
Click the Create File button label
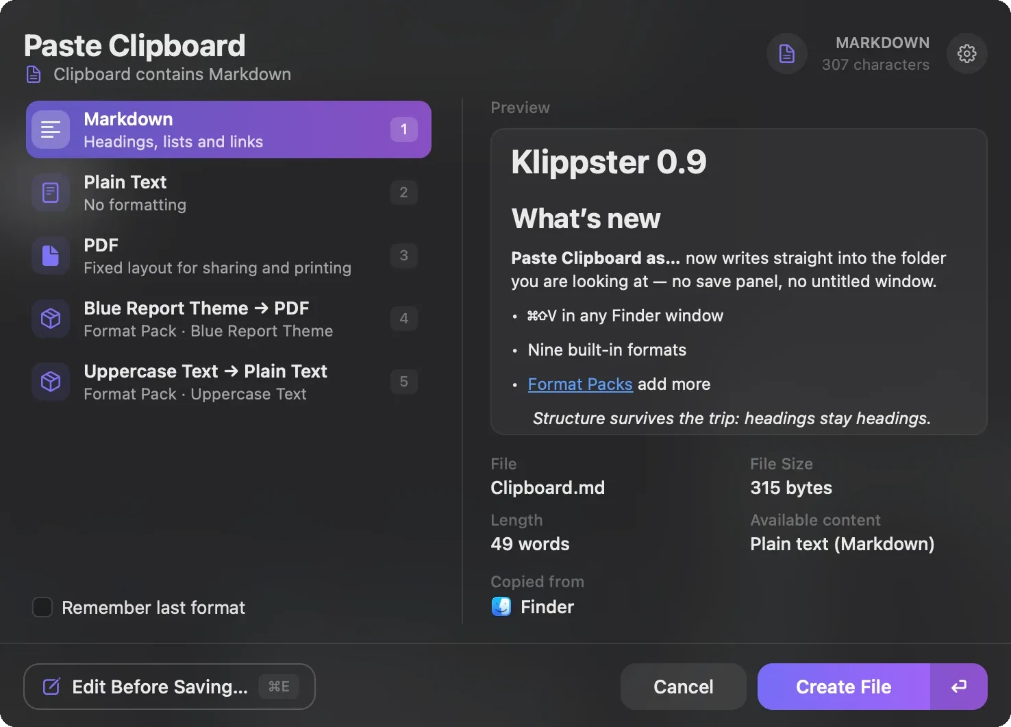click(x=844, y=687)
